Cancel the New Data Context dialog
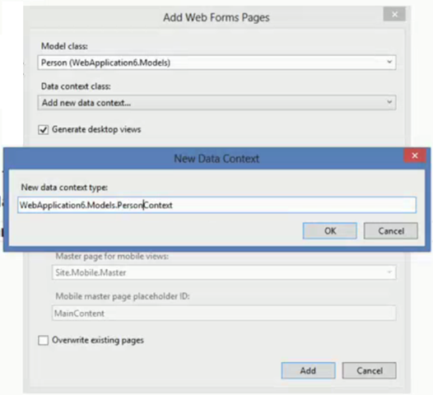 pos(391,230)
